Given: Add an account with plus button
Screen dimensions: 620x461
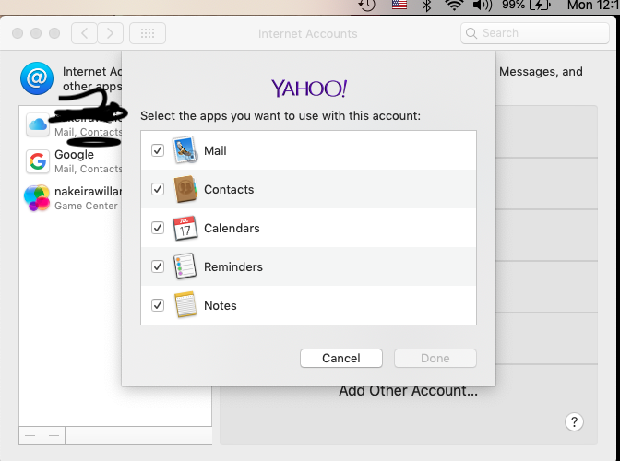Looking at the screenshot, I should pyautogui.click(x=30, y=436).
